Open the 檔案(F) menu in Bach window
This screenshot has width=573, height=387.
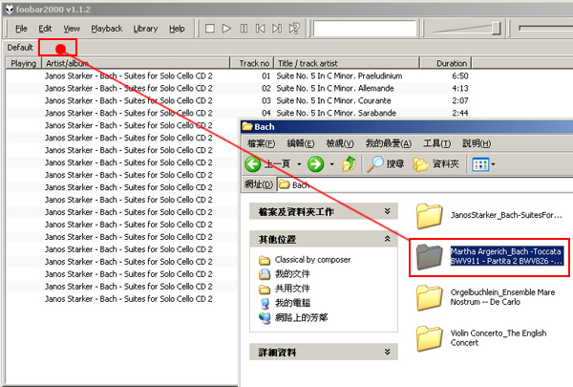click(261, 143)
